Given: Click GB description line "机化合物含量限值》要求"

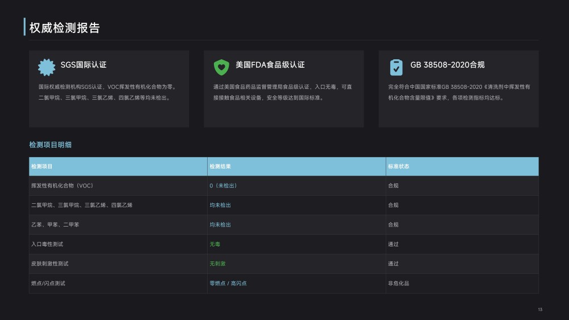Looking at the screenshot, I should click(446, 98).
